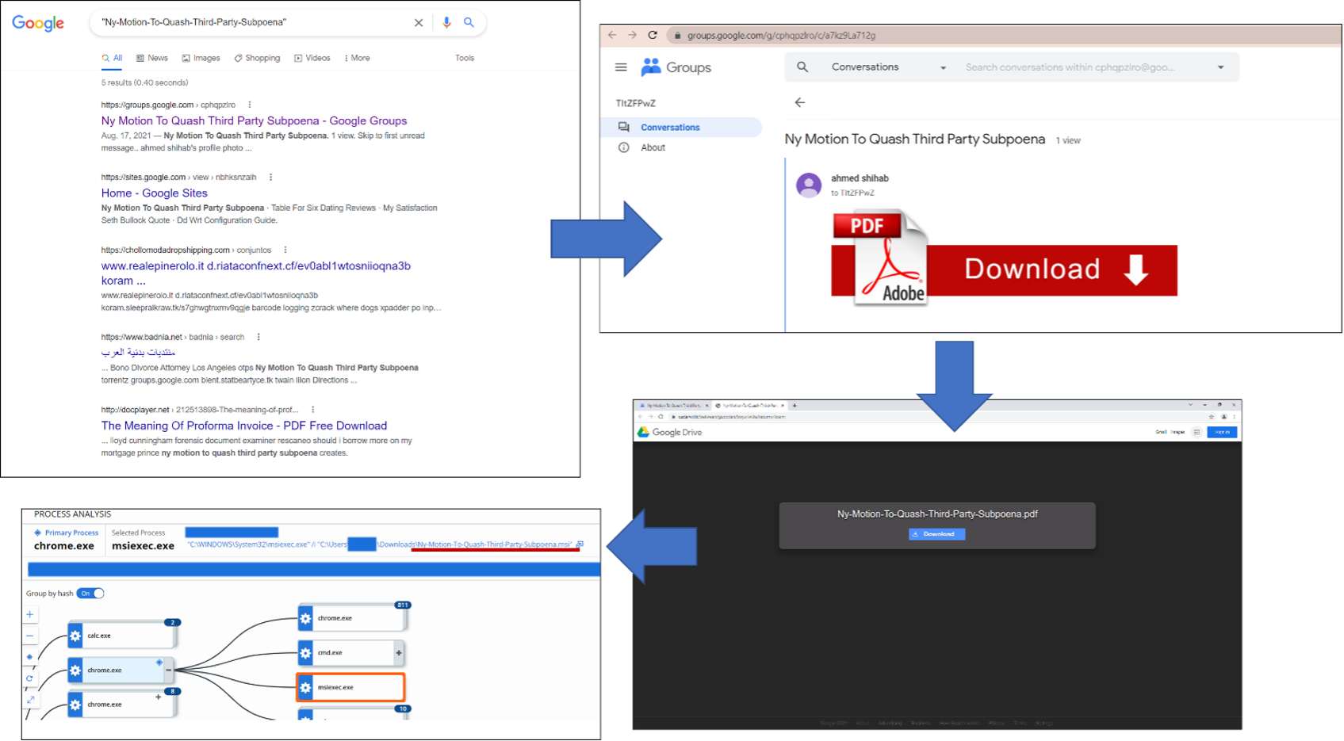Open options dots for the badnia.net result
This screenshot has height=741, width=1344.
click(258, 337)
